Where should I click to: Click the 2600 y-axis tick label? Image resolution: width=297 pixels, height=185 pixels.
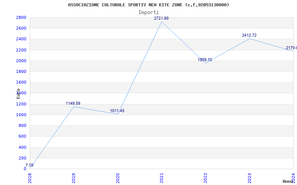point(21,28)
